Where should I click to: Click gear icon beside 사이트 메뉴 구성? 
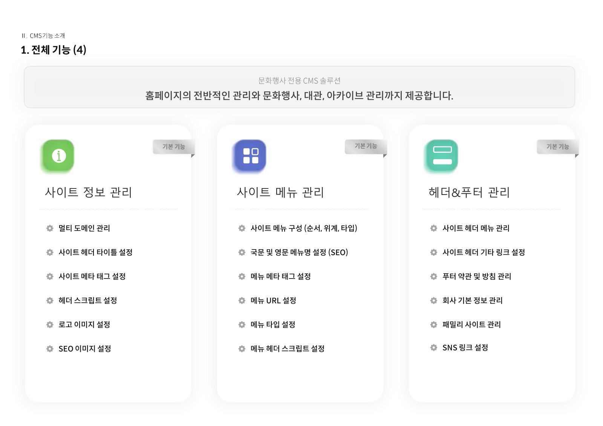coord(242,228)
